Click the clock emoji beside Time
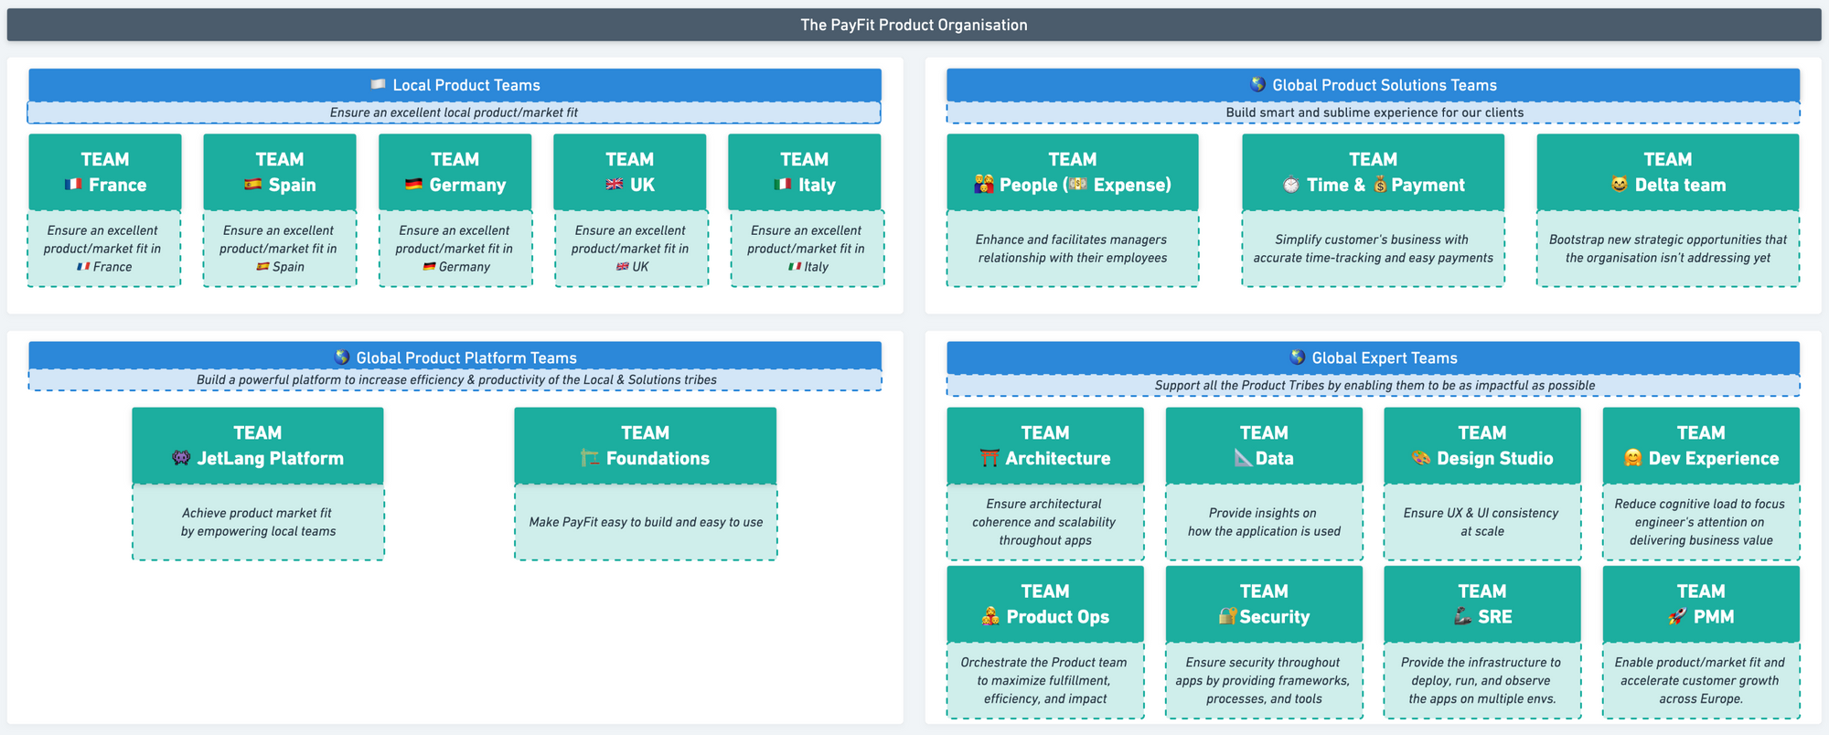 coord(1290,185)
